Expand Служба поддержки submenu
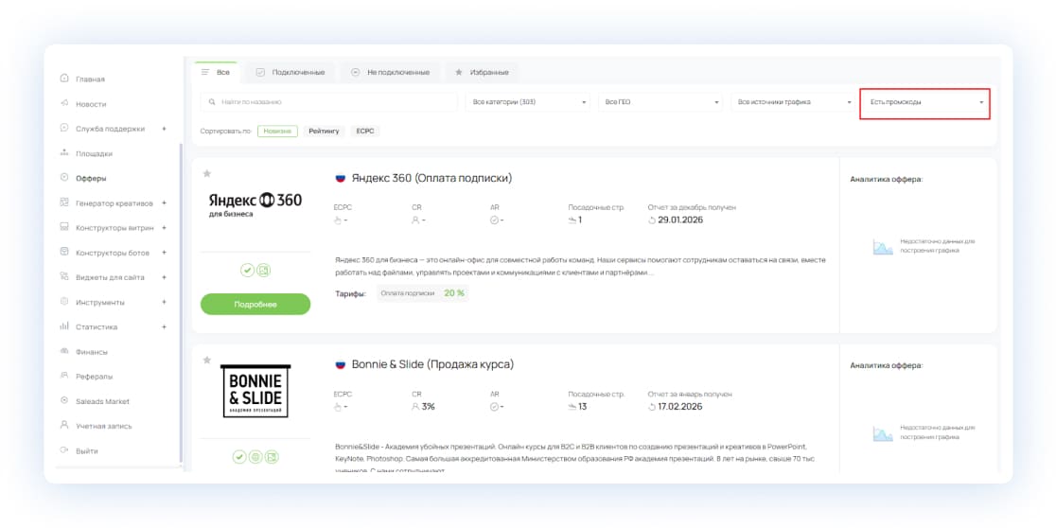 (164, 129)
